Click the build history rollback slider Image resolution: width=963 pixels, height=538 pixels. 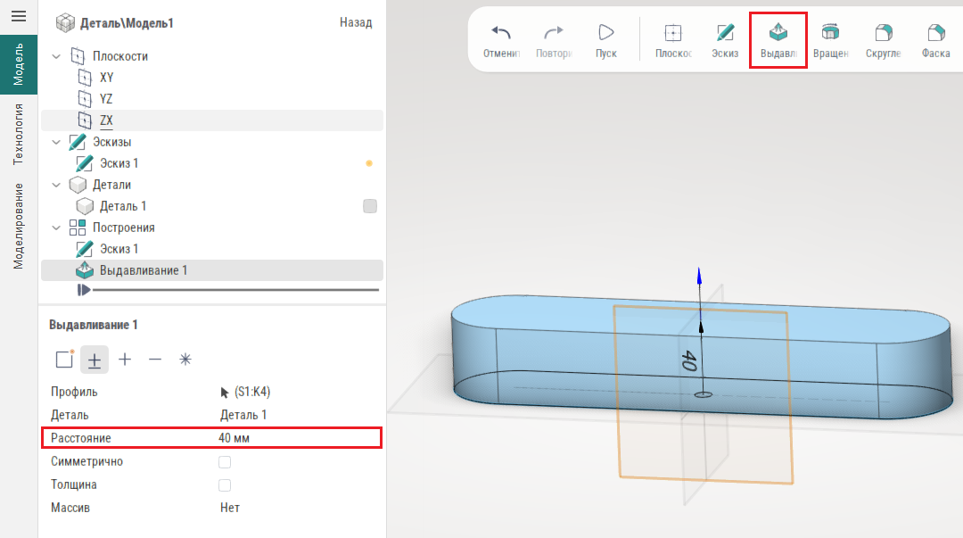coord(85,290)
